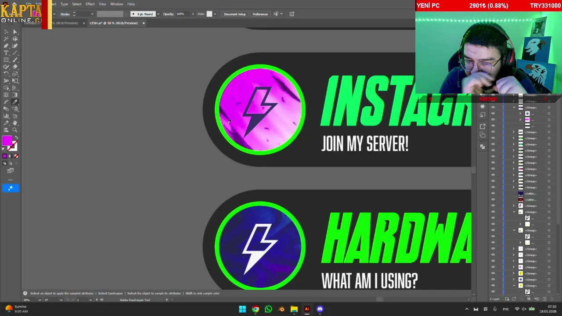The height and width of the screenshot is (316, 562).
Task: Click Preferences button
Action: pyautogui.click(x=260, y=14)
